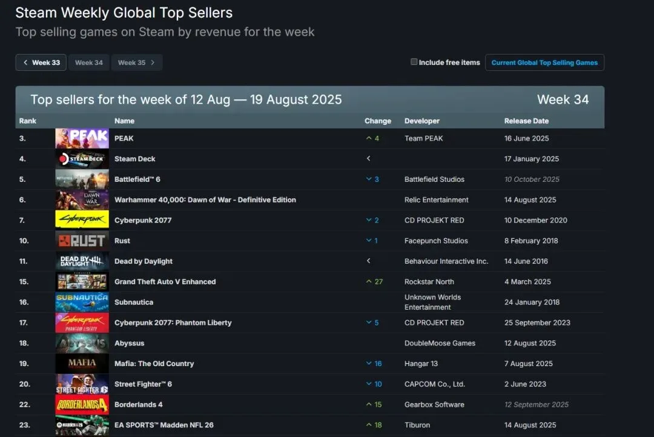This screenshot has height=437, width=654.
Task: Select the Subnautica game banner
Action: click(x=82, y=302)
